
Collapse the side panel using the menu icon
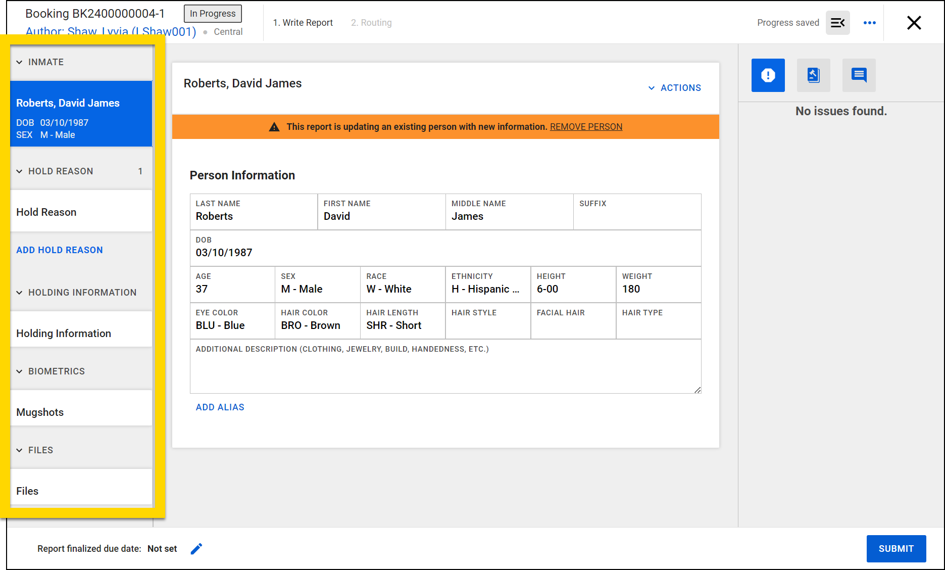837,22
